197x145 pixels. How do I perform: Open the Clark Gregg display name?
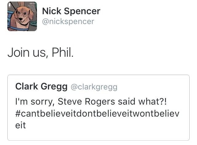click(x=41, y=87)
